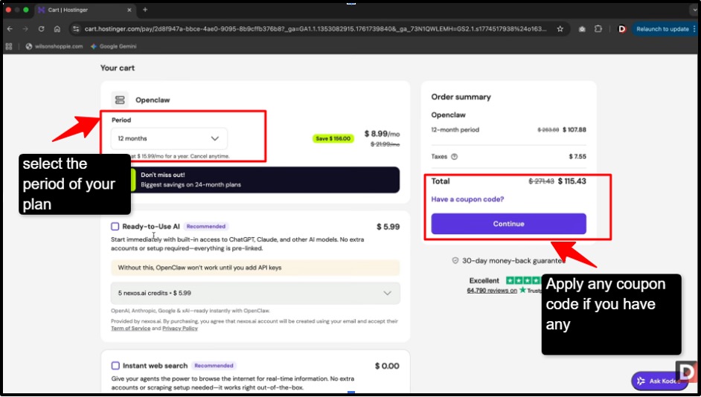Check the Ready-to-Use AI checkbox
The width and height of the screenshot is (701, 397).
[x=115, y=227]
